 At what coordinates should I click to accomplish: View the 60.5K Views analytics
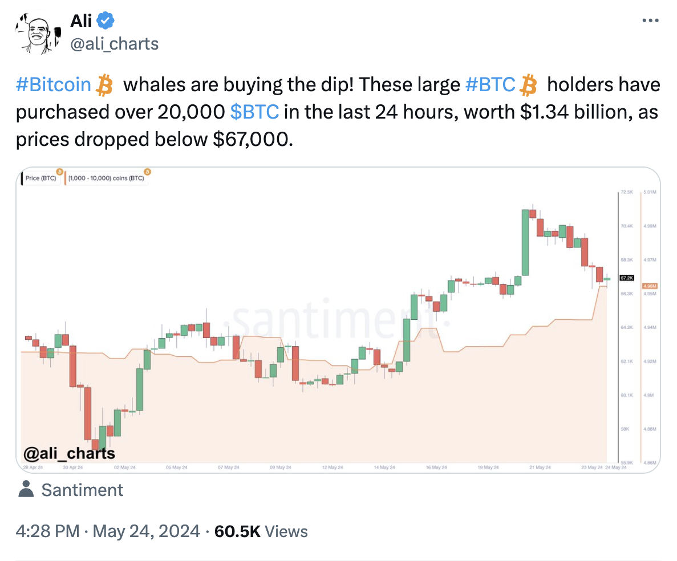(261, 531)
